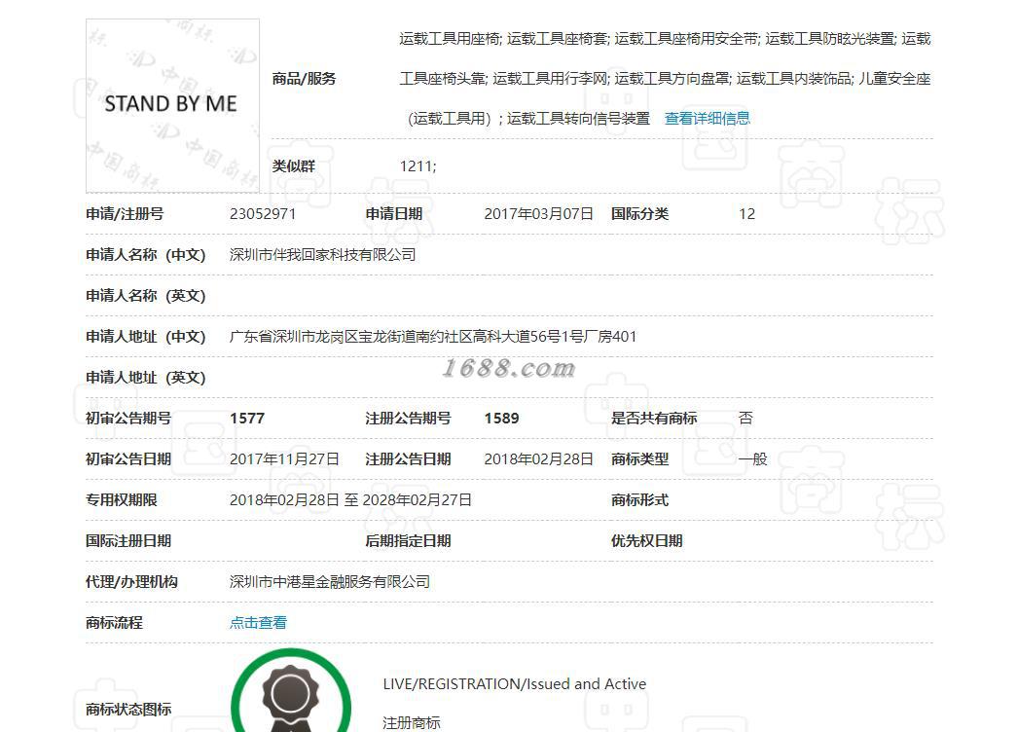This screenshot has width=1017, height=732.
Task: Select registration announcement issue number 1589
Action: click(501, 419)
